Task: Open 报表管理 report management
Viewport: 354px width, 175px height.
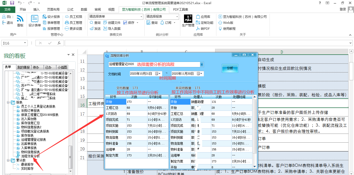Action: coord(51,28)
